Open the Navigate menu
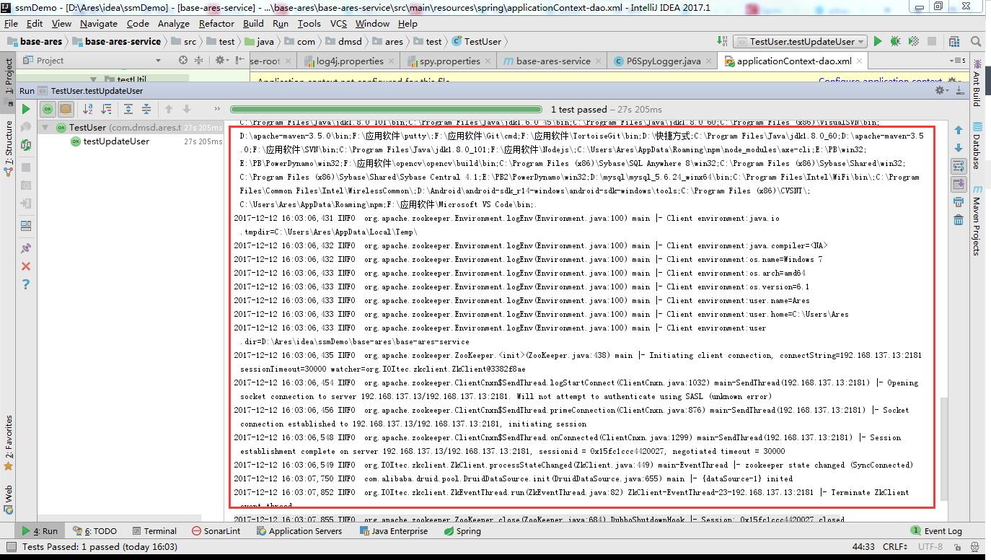Image resolution: width=991 pixels, height=560 pixels. (99, 23)
